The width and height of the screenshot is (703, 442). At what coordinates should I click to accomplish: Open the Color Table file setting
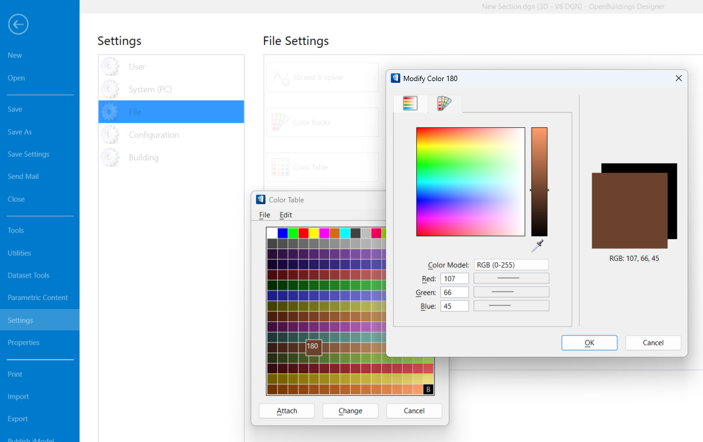click(322, 167)
